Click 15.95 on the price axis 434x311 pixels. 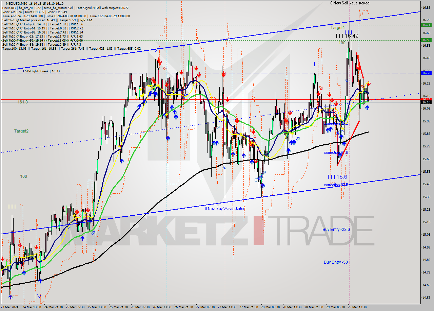(x=426, y=121)
